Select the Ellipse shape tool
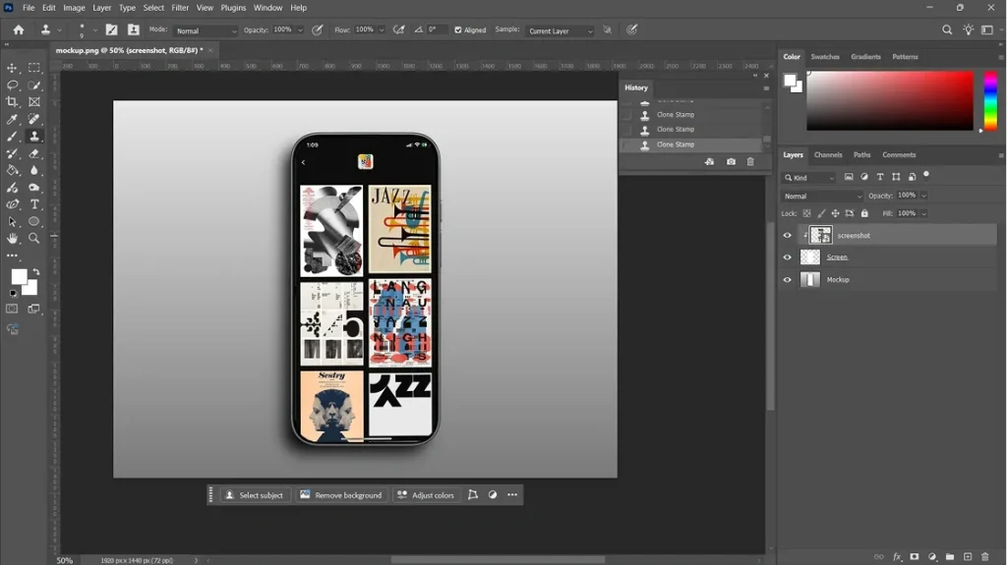 34,221
